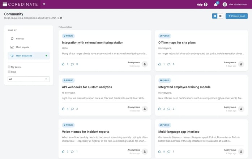Image resolution: width=252 pixels, height=159 pixels.
Task: Click the info icon next to Community subtitle
Action: click(x=61, y=18)
